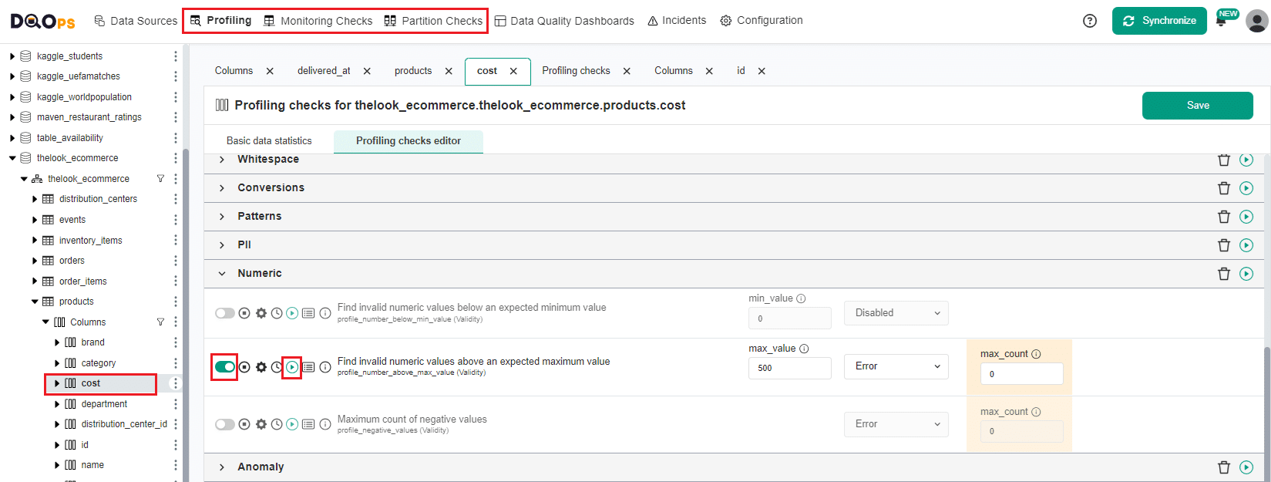The width and height of the screenshot is (1271, 482).
Task: Delete all Anomaly category checks
Action: [1224, 467]
